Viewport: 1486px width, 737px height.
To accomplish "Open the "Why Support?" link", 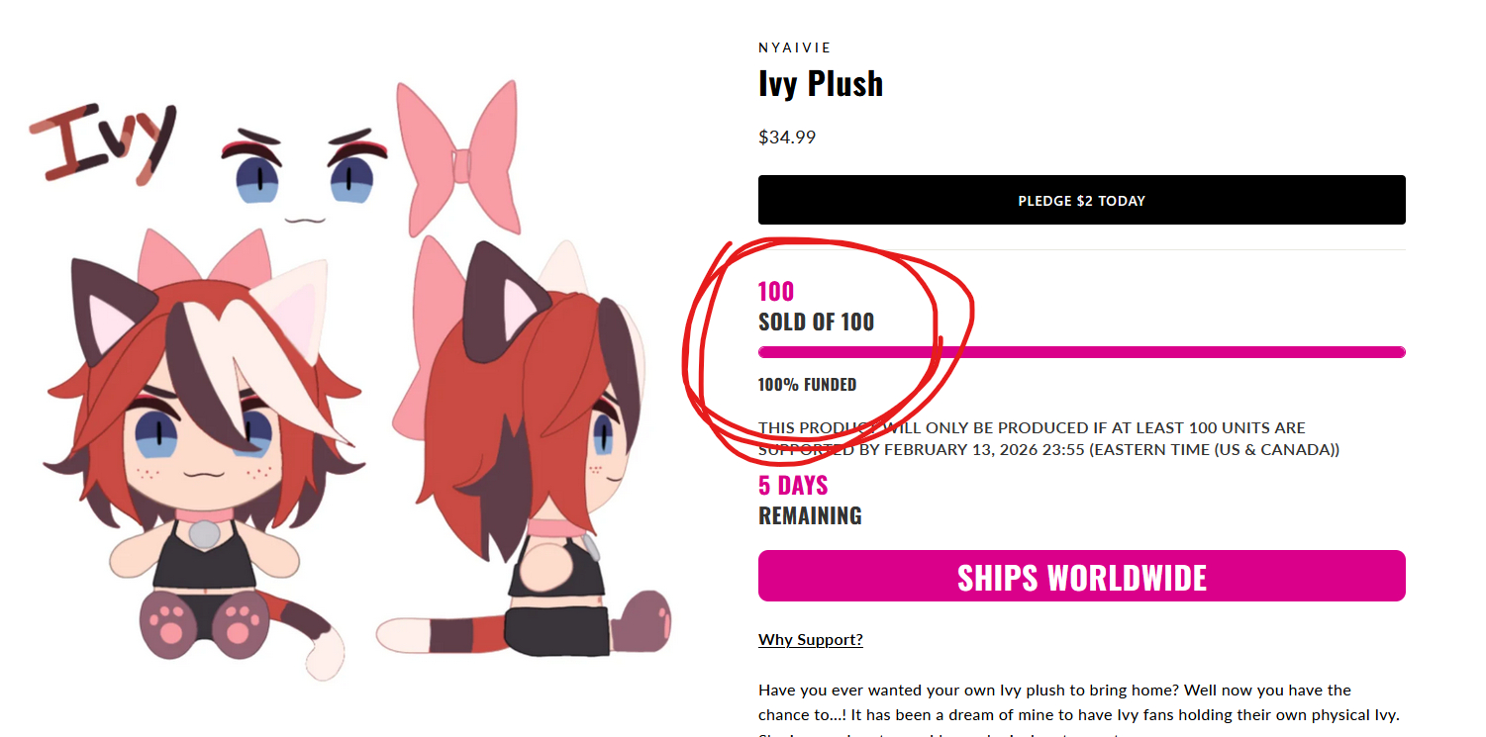I will pos(810,639).
